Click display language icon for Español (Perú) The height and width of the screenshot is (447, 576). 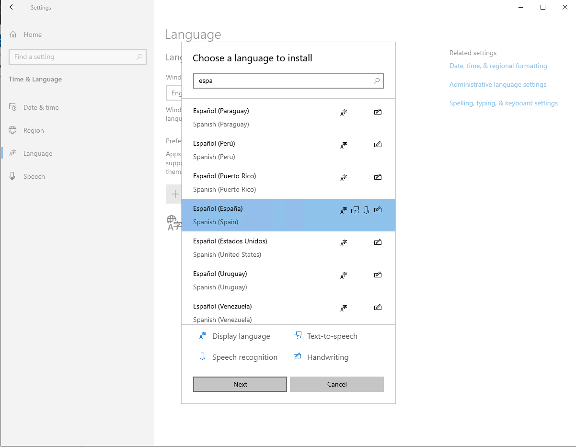point(344,145)
